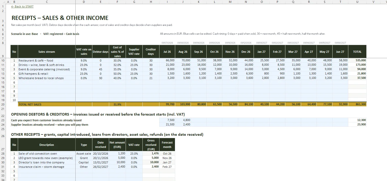387x181 pixels.
Task: Select Aug 26 total net sales 103,900
Action: 183,104
